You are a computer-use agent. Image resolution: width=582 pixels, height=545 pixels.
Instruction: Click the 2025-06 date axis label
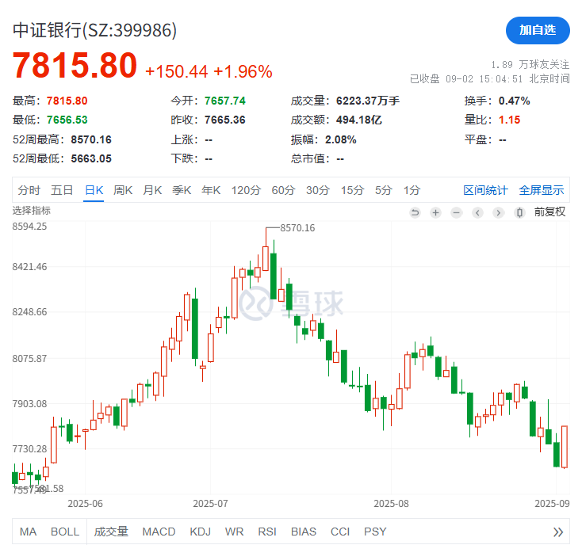click(85, 504)
